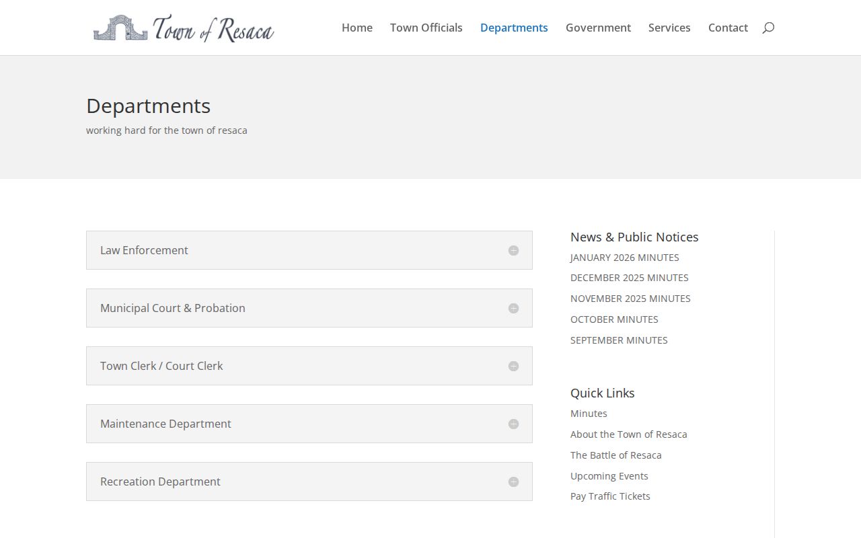Image resolution: width=861 pixels, height=538 pixels.
Task: Show the Recreation Department section title
Action: 160,482
